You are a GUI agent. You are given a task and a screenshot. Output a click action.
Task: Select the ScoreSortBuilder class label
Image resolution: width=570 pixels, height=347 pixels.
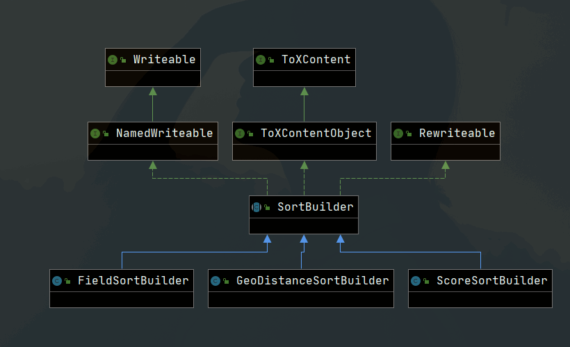pos(491,281)
